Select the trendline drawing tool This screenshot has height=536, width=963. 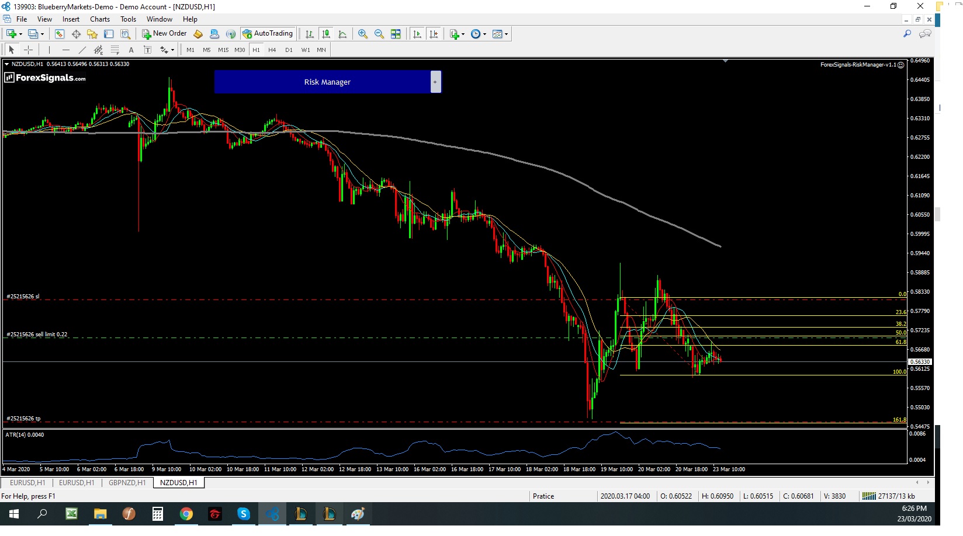(x=82, y=50)
